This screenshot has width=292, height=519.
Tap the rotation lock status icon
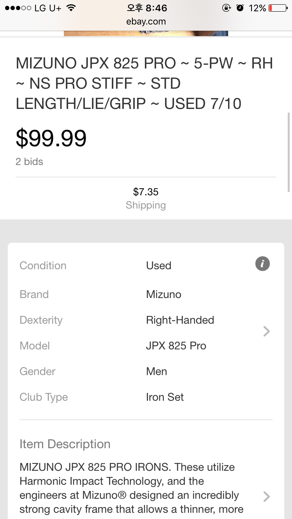coord(227,8)
